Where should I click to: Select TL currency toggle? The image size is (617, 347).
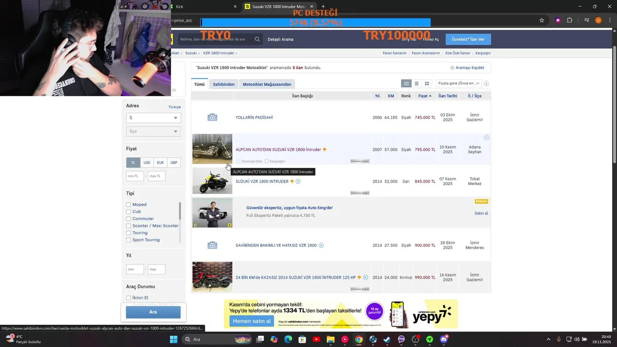133,162
